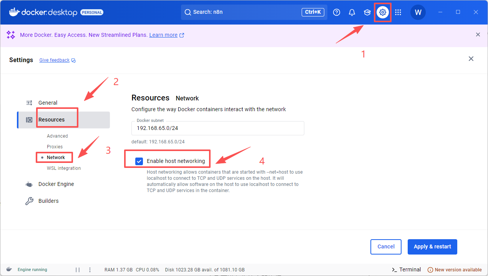Image resolution: width=488 pixels, height=276 pixels.
Task: Open the WSL integration sub-item
Action: 64,168
